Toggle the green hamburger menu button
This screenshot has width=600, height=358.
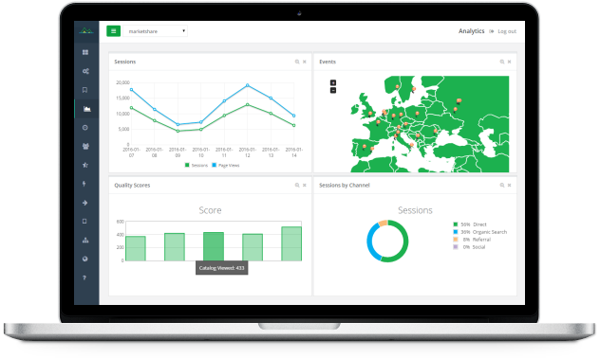tap(114, 31)
